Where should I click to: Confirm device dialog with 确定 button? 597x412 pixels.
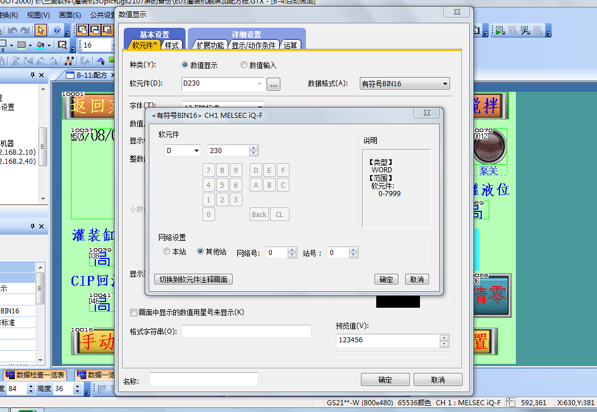[x=386, y=279]
